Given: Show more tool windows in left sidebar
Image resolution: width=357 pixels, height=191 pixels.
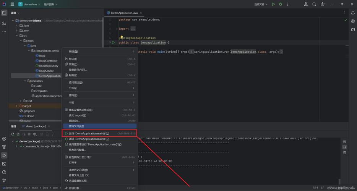Looking at the screenshot, I should point(4,32).
